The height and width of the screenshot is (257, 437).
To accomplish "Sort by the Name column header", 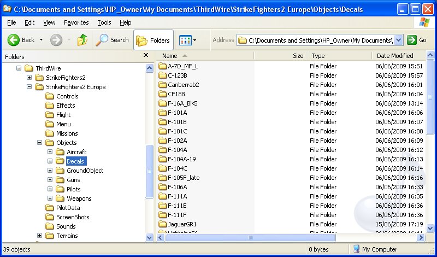I will pyautogui.click(x=205, y=56).
